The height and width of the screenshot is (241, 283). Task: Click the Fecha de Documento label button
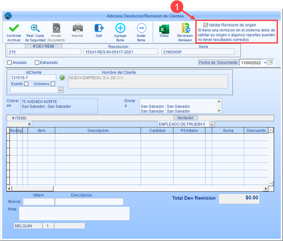pyautogui.click(x=219, y=63)
